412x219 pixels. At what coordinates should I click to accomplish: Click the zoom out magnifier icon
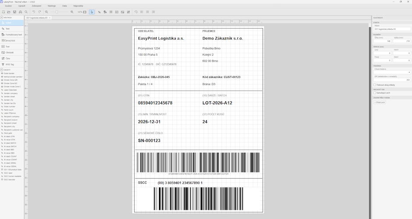point(46,12)
